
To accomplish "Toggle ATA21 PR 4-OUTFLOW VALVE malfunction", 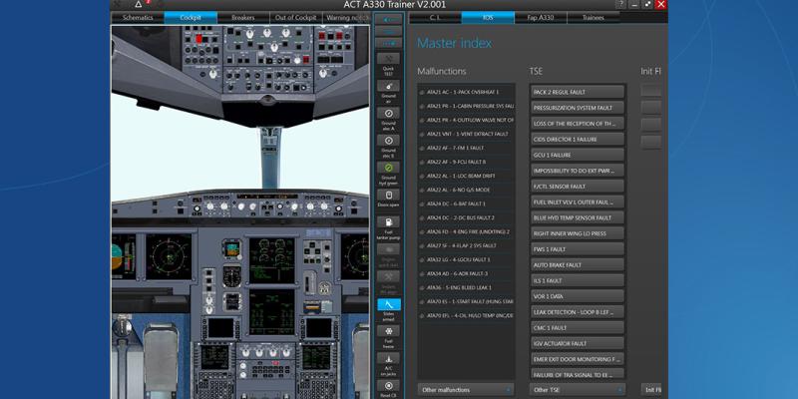I will click(x=466, y=120).
